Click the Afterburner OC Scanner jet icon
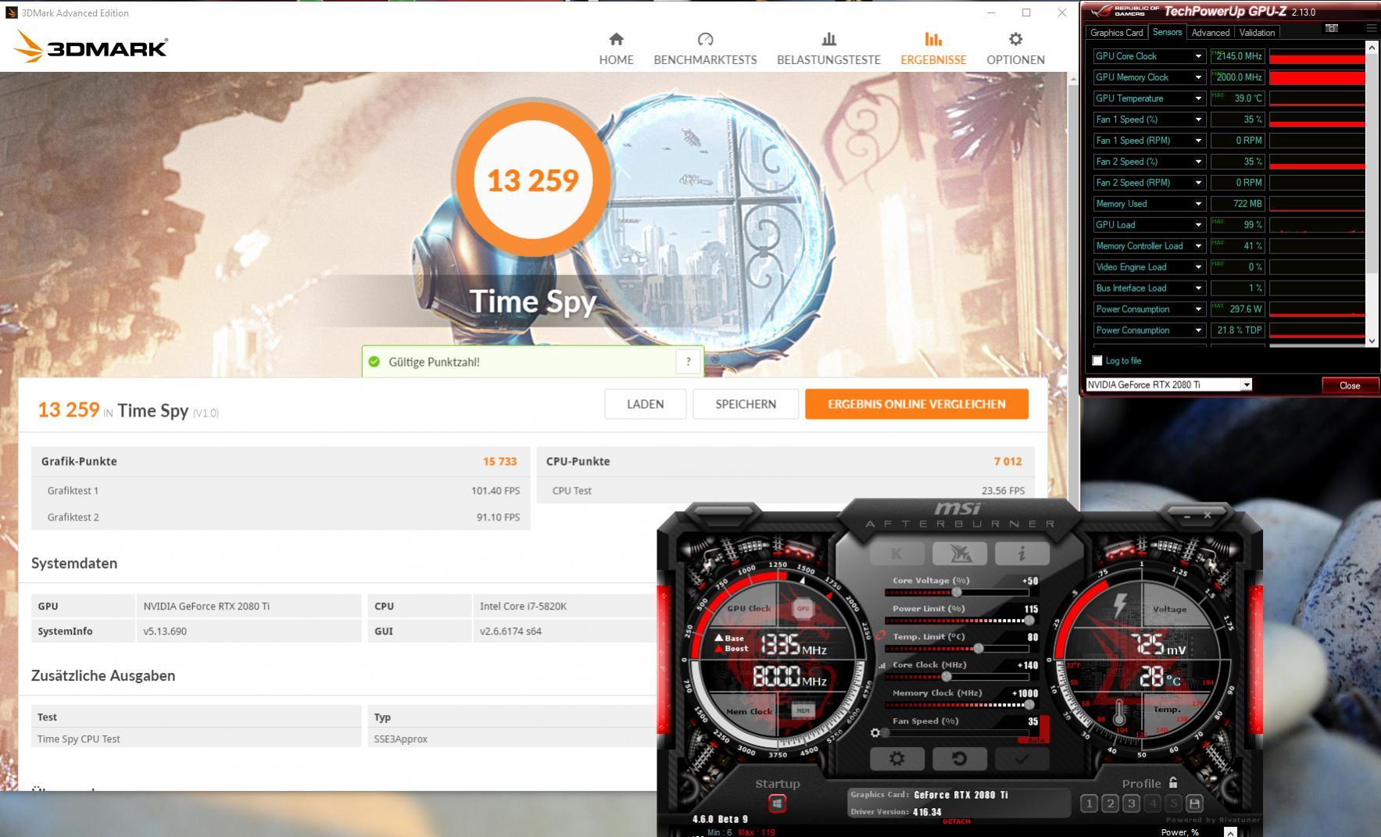The width and height of the screenshot is (1381, 837). [959, 553]
